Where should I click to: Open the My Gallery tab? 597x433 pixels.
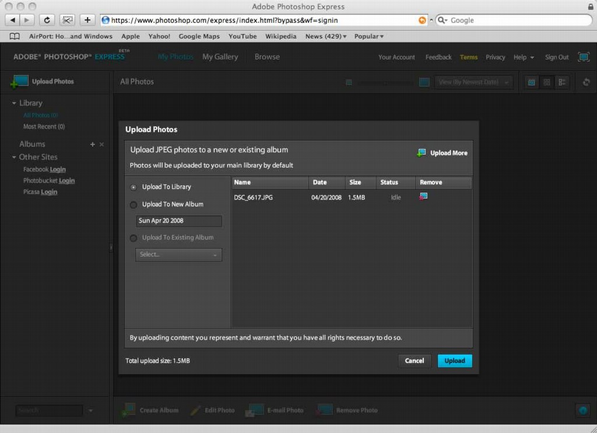(x=220, y=57)
